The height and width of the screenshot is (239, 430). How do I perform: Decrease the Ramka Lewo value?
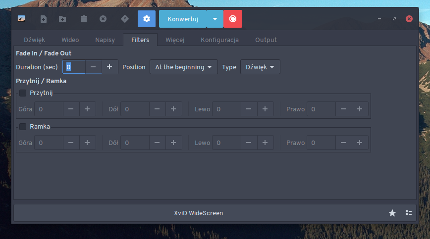coord(249,143)
